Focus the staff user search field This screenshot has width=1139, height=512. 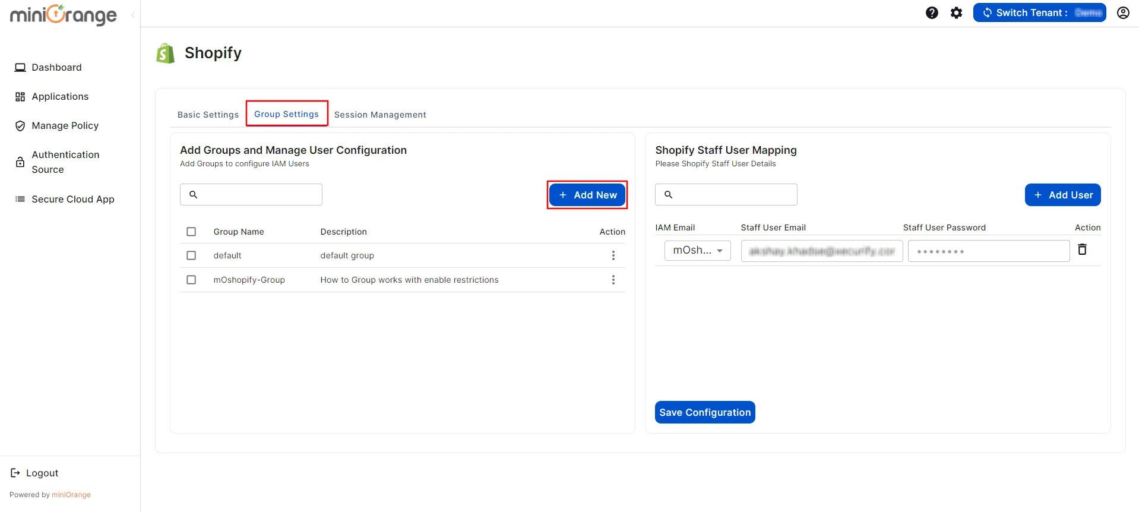pyautogui.click(x=726, y=194)
